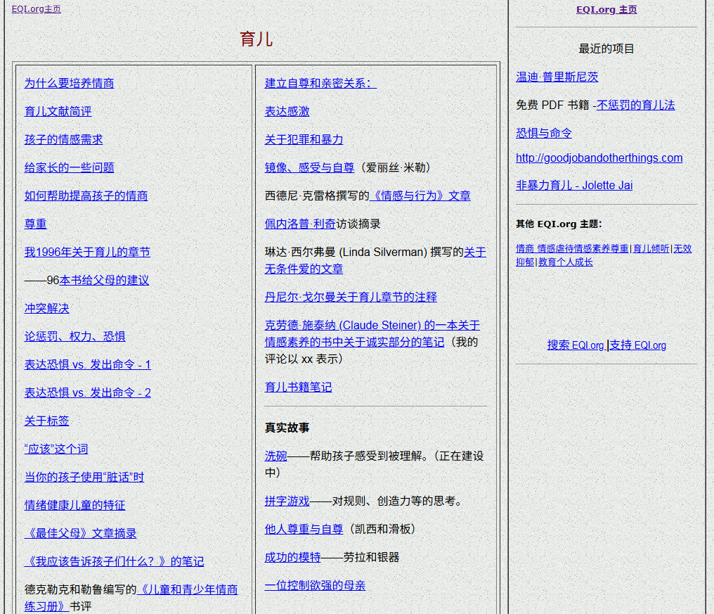Open 如何帮助提高孩子的情商 link
Screen dimensions: 714x614
[86, 196]
